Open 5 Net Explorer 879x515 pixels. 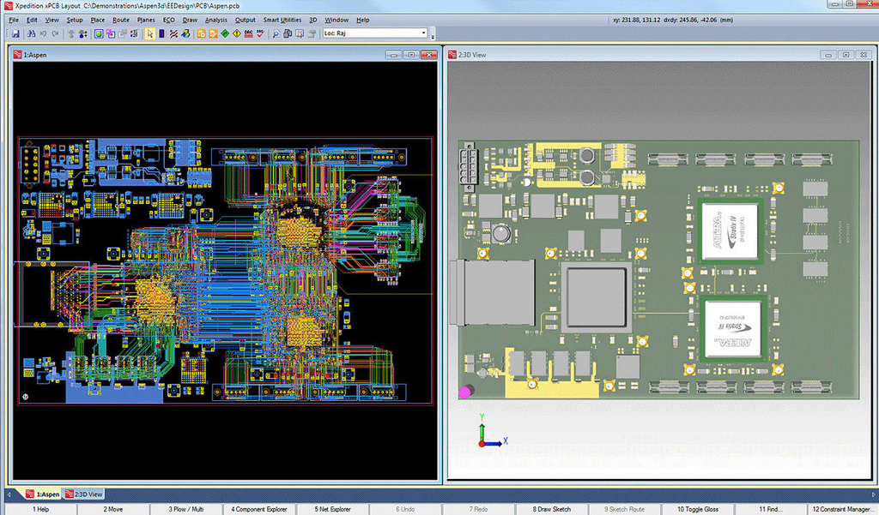[332, 509]
